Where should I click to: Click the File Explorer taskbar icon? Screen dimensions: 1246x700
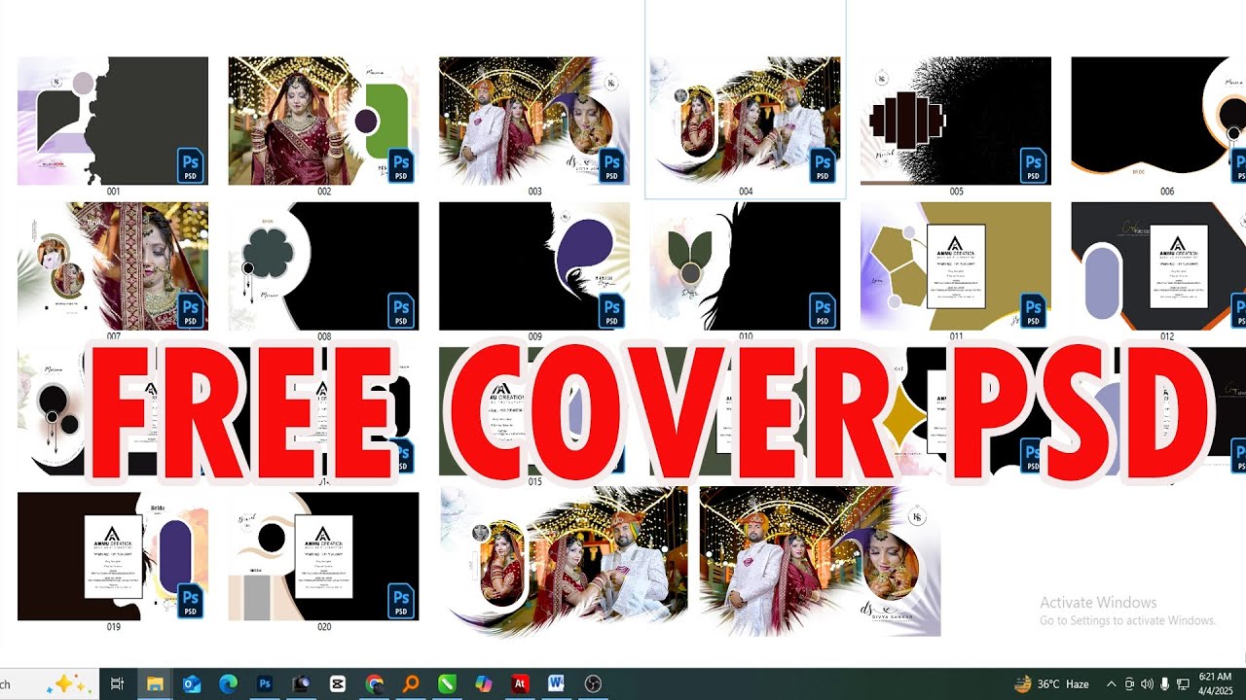click(155, 684)
